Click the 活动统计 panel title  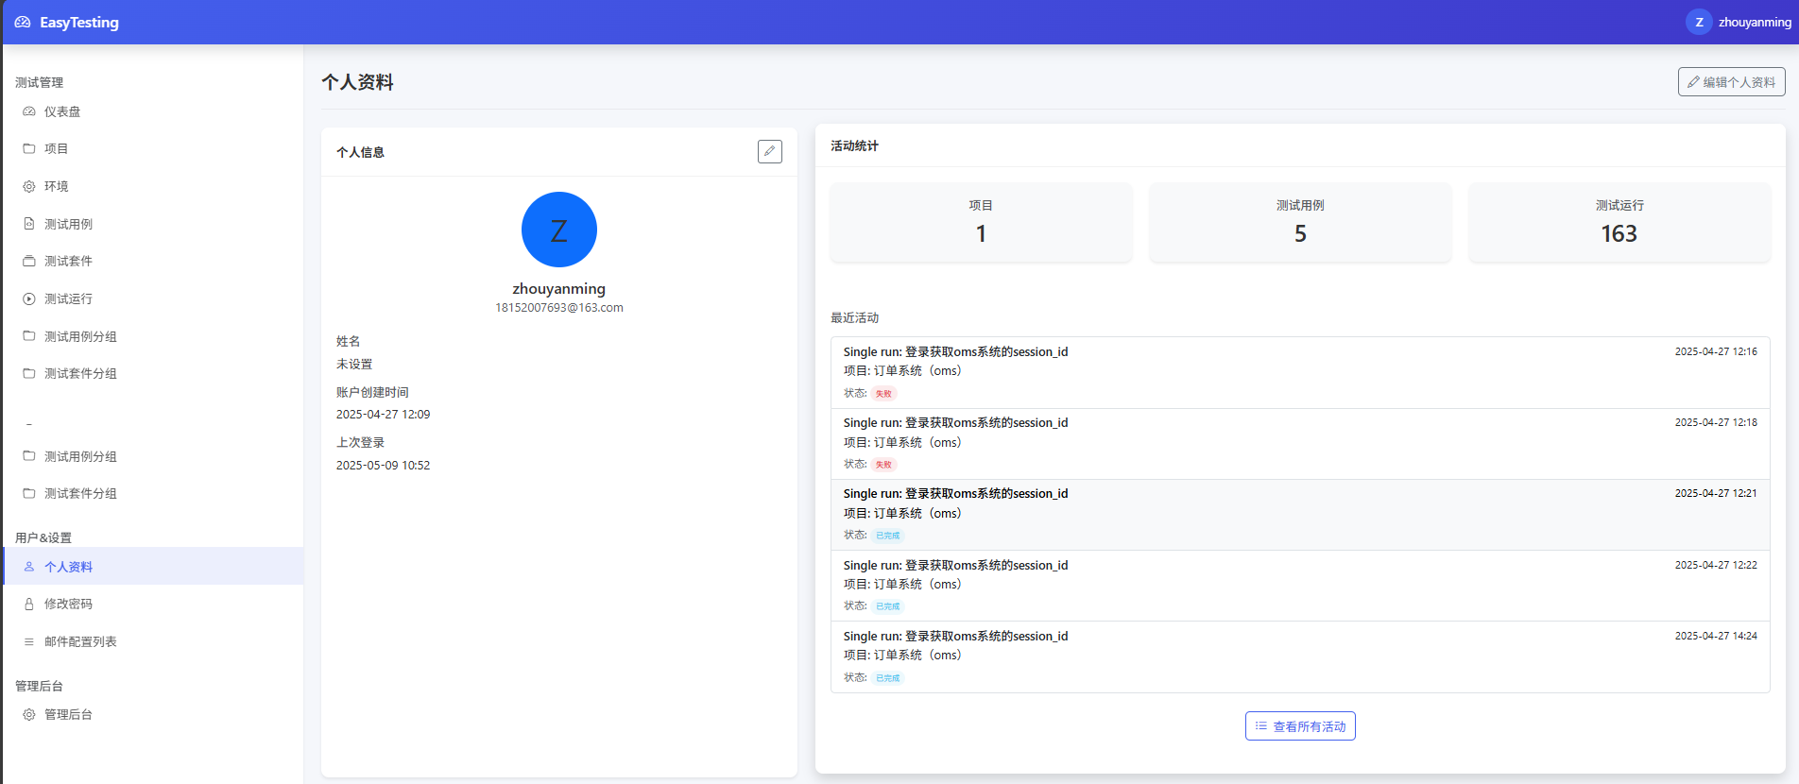tap(854, 145)
